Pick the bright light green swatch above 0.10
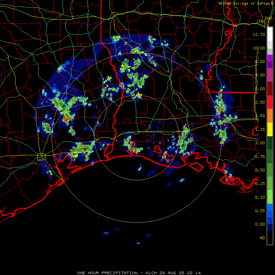 pos(270,197)
